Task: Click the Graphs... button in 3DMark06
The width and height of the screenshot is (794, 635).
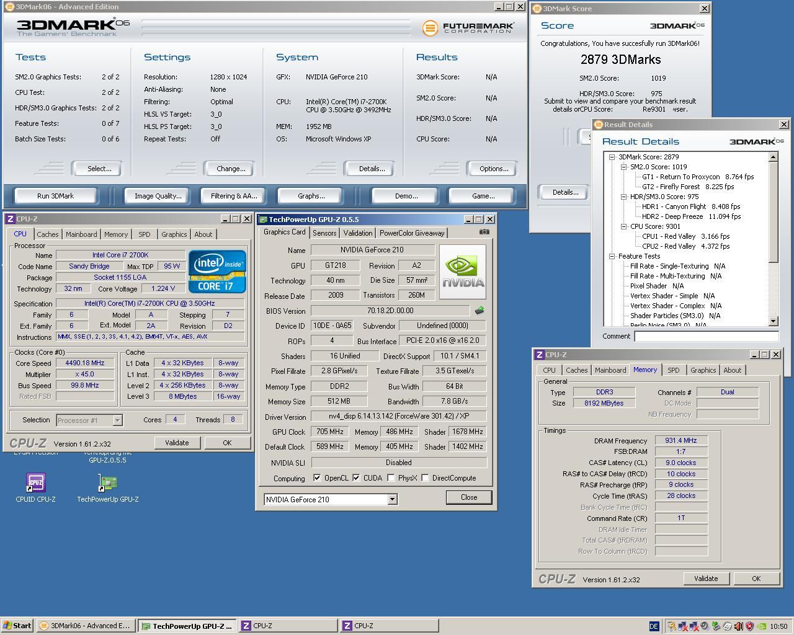Action: click(x=311, y=196)
